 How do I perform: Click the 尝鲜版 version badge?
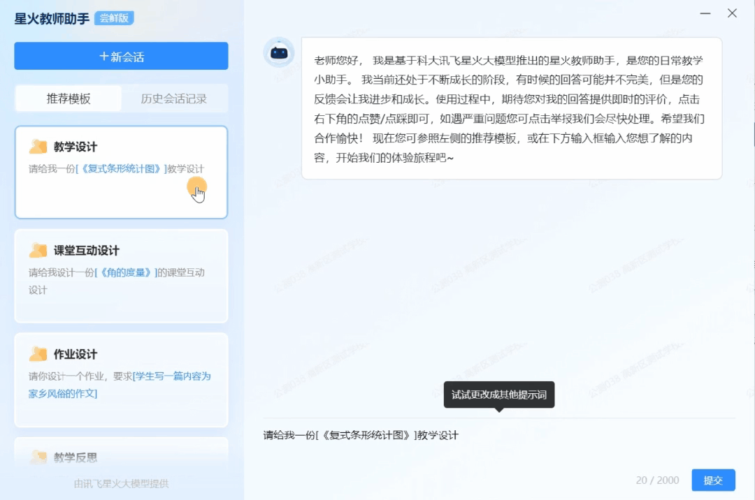[x=112, y=18]
